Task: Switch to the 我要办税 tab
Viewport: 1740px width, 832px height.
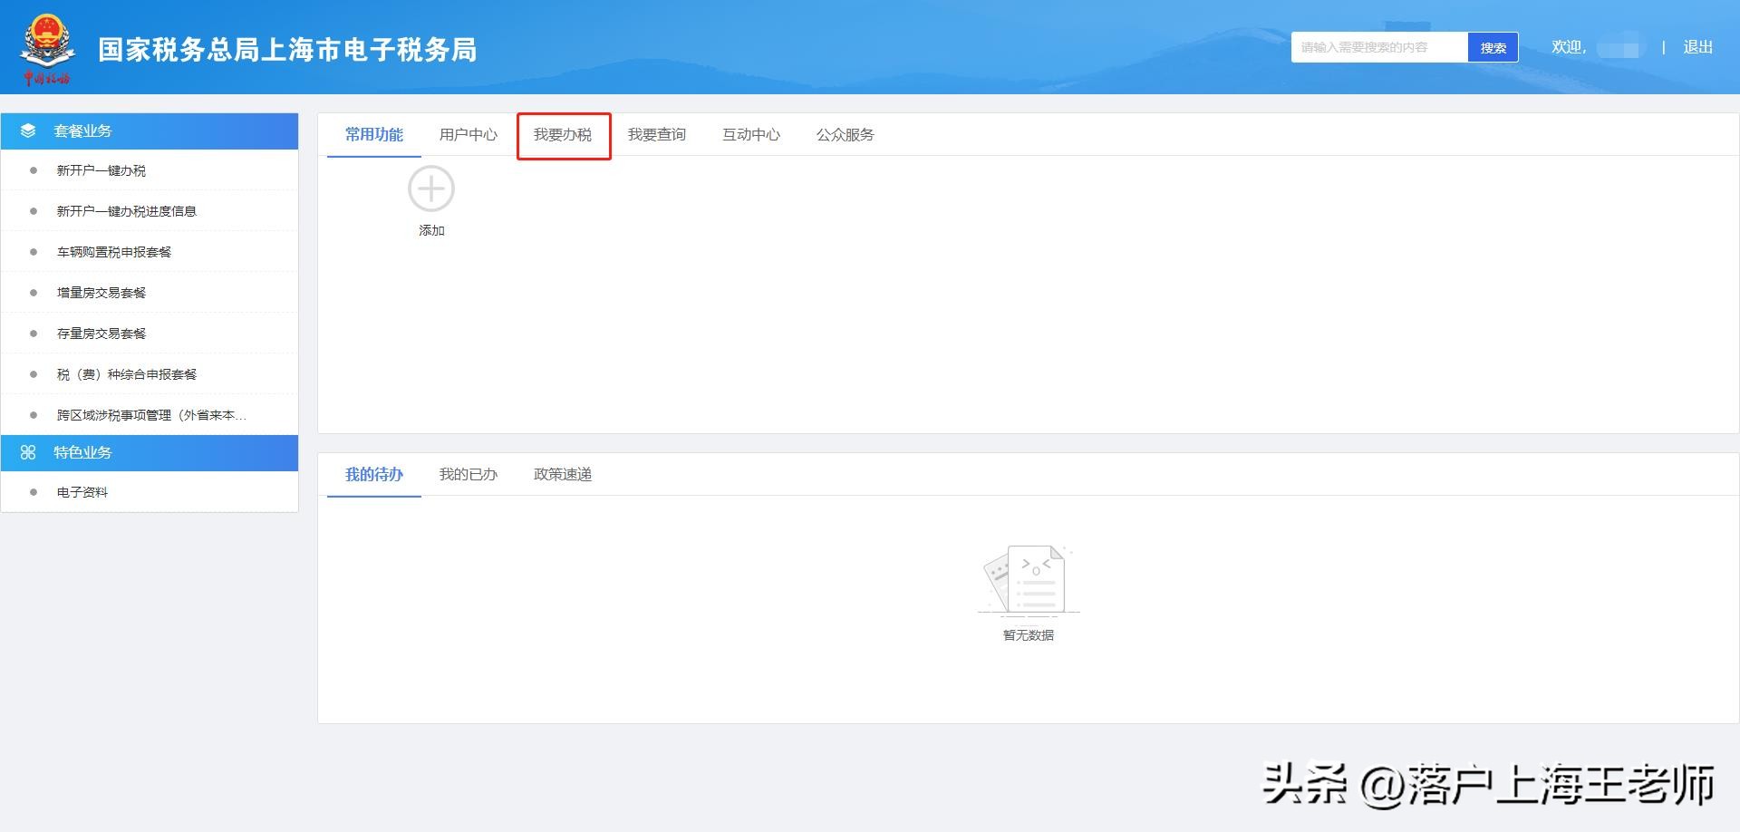Action: coord(563,134)
